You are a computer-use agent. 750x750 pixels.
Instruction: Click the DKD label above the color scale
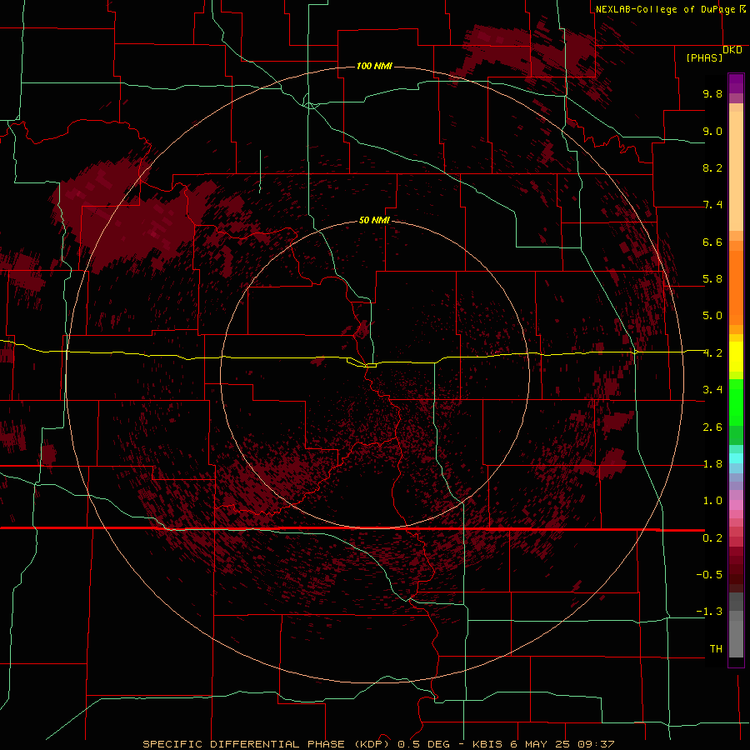[732, 50]
